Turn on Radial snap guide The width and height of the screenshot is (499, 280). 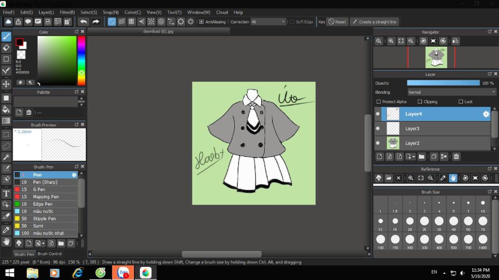(x=151, y=21)
